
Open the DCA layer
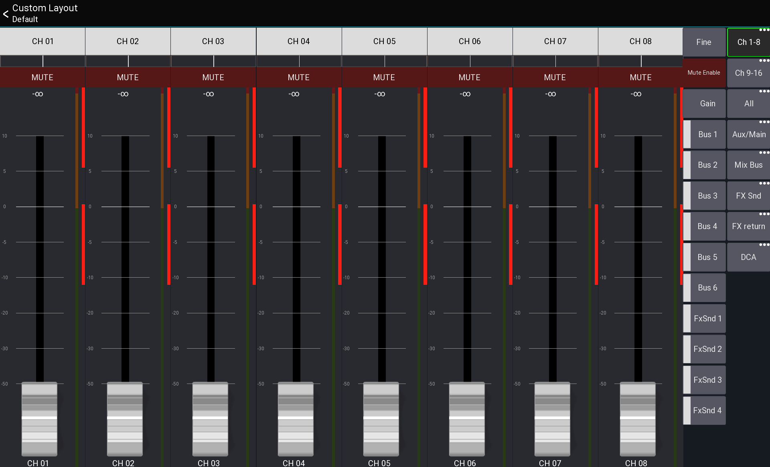(748, 257)
